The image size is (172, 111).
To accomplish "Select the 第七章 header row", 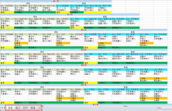I will (x=84, y=105).
